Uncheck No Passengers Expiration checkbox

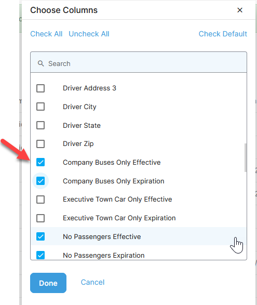pos(40,255)
